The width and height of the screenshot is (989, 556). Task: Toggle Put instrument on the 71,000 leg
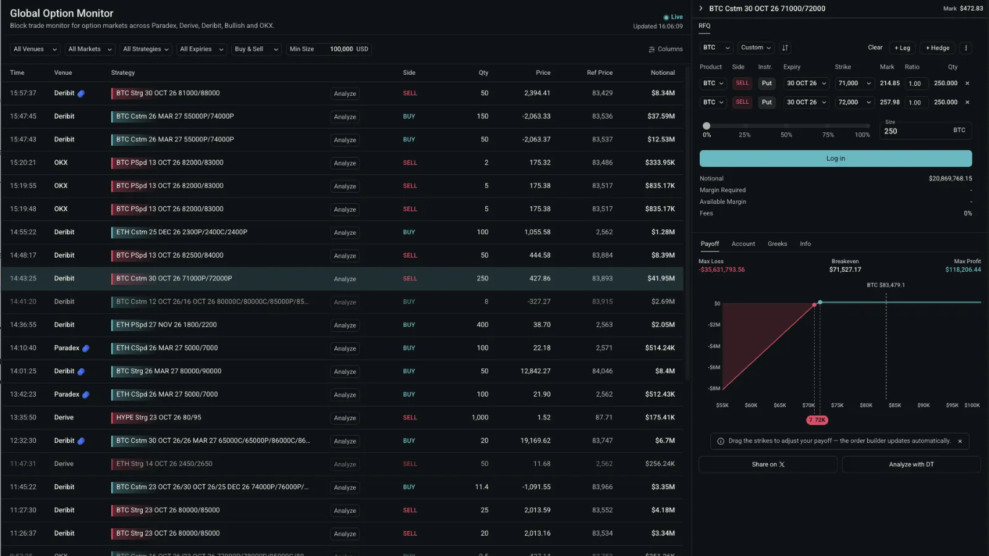point(766,83)
